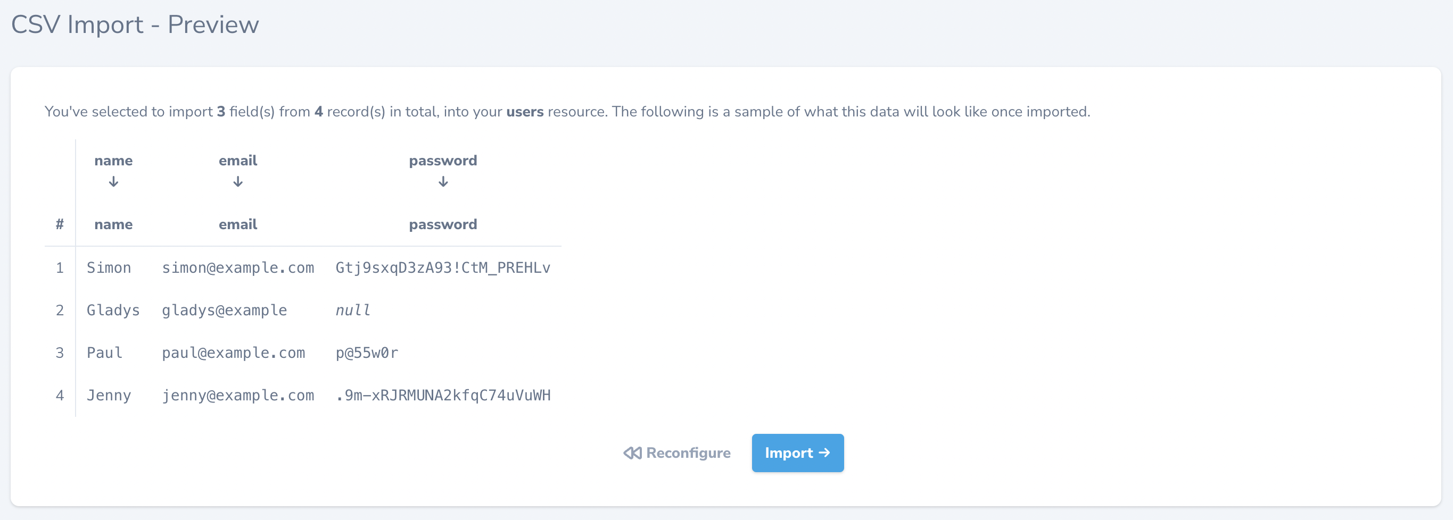This screenshot has height=520, width=1453.
Task: Click the down arrow under password mapping
Action: [x=443, y=181]
